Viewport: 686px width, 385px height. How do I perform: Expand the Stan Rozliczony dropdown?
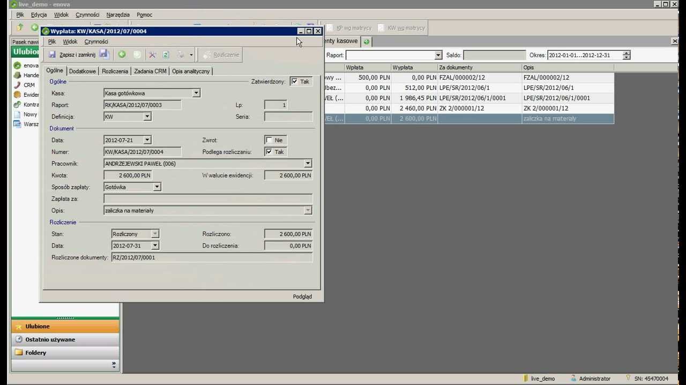point(155,234)
